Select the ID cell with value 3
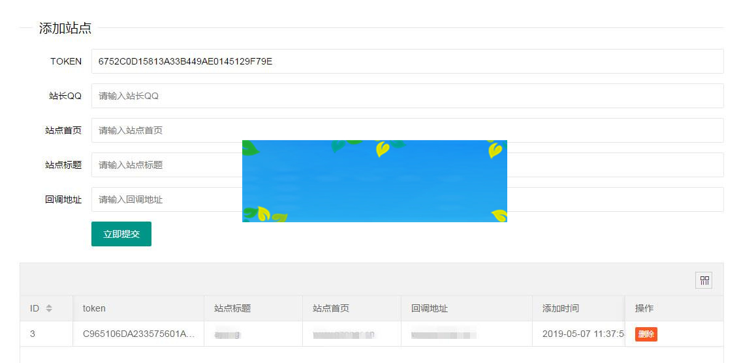Screen dimensions: 739x363 (33, 334)
